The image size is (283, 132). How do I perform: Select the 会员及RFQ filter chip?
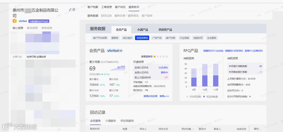coord(142,38)
